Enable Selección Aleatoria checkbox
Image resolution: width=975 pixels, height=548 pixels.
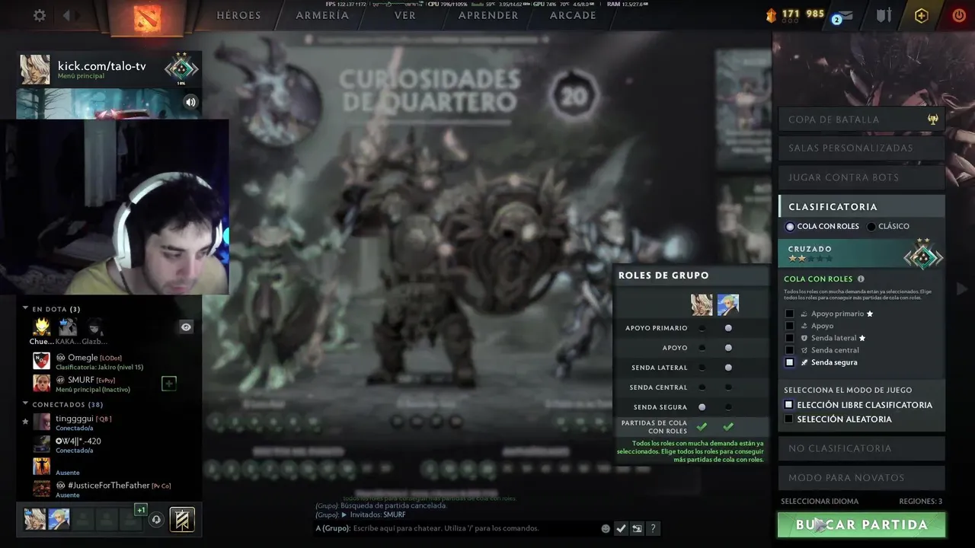pos(789,419)
